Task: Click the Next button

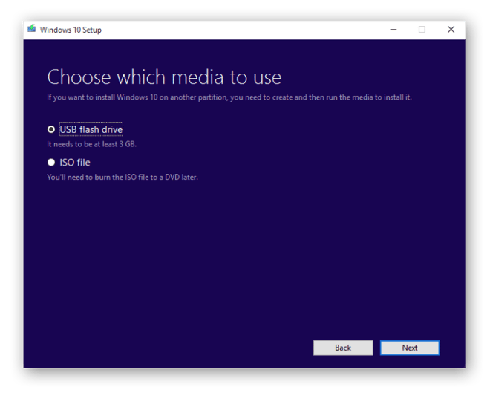Action: (x=410, y=348)
